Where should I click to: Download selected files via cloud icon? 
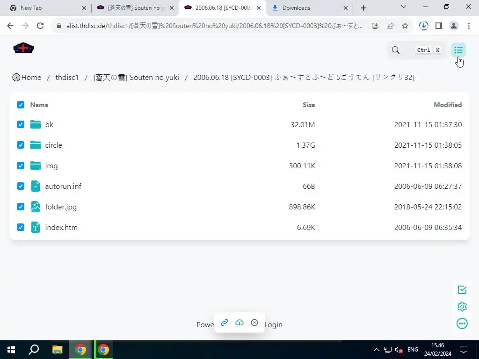point(239,323)
